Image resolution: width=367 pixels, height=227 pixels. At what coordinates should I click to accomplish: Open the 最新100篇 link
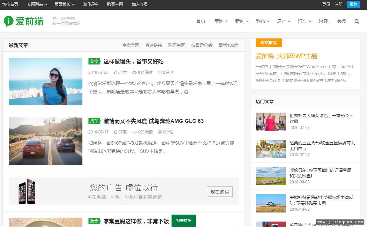(x=228, y=45)
